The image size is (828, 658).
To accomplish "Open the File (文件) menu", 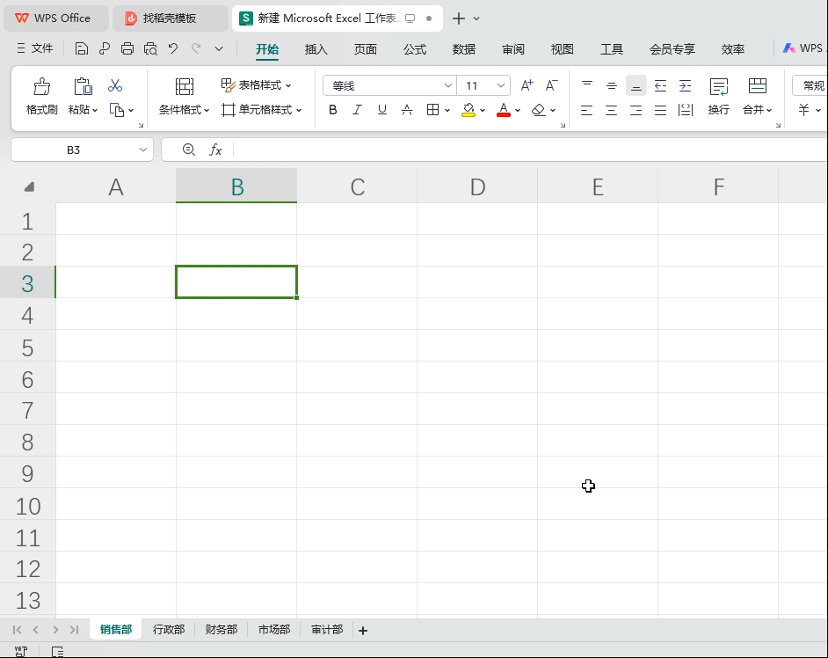I will click(35, 48).
